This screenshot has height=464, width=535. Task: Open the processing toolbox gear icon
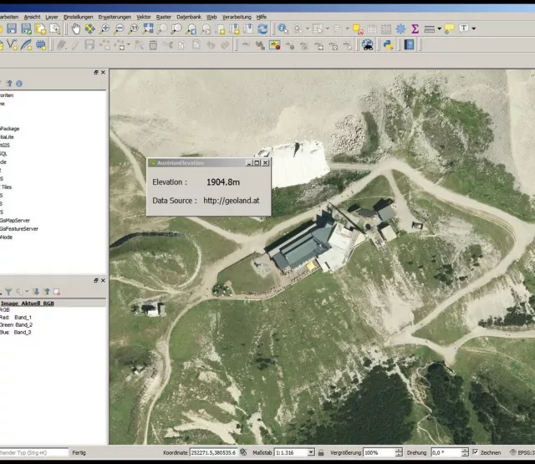tap(400, 28)
